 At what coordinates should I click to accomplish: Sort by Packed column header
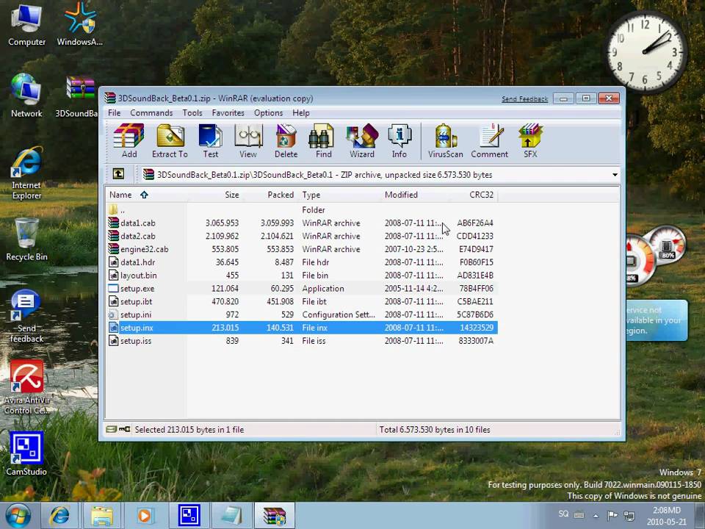click(x=270, y=195)
